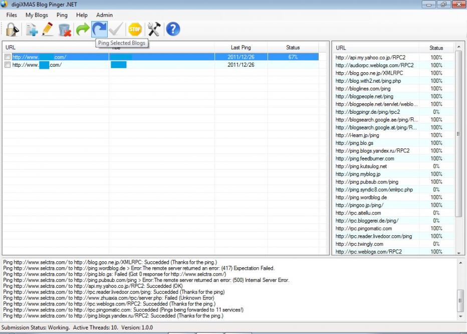Screen dimensions: 467x334
Task: Select http://rpc.reader.livedoor.com/ping service row
Action: pyautogui.click(x=393, y=236)
